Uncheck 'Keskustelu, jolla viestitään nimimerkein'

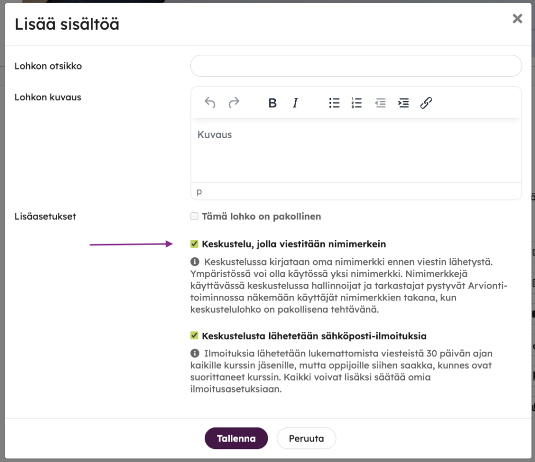[x=194, y=244]
